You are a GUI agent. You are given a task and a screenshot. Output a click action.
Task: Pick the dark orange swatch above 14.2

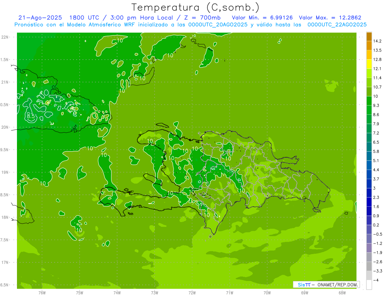pos(369,37)
